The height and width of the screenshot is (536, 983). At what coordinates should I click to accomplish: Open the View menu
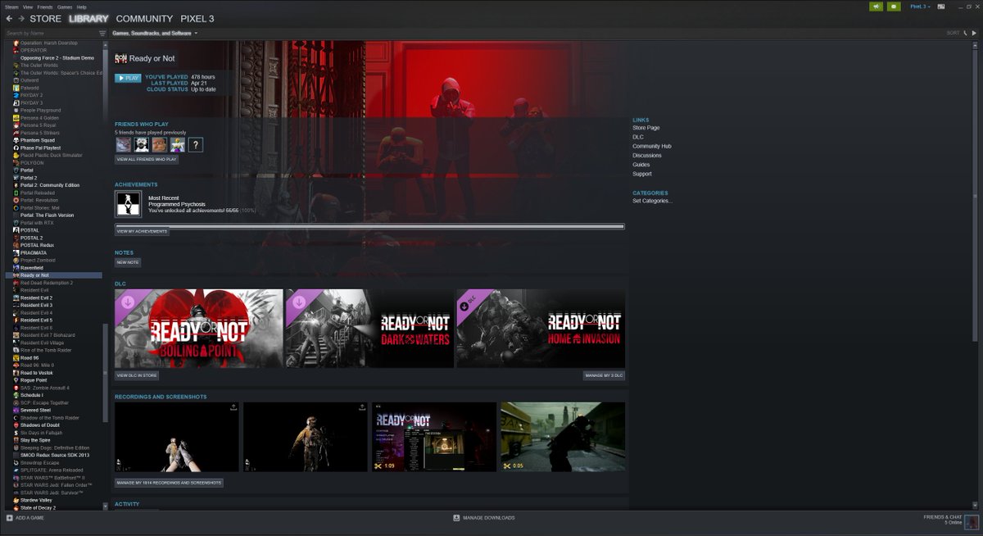pos(28,7)
